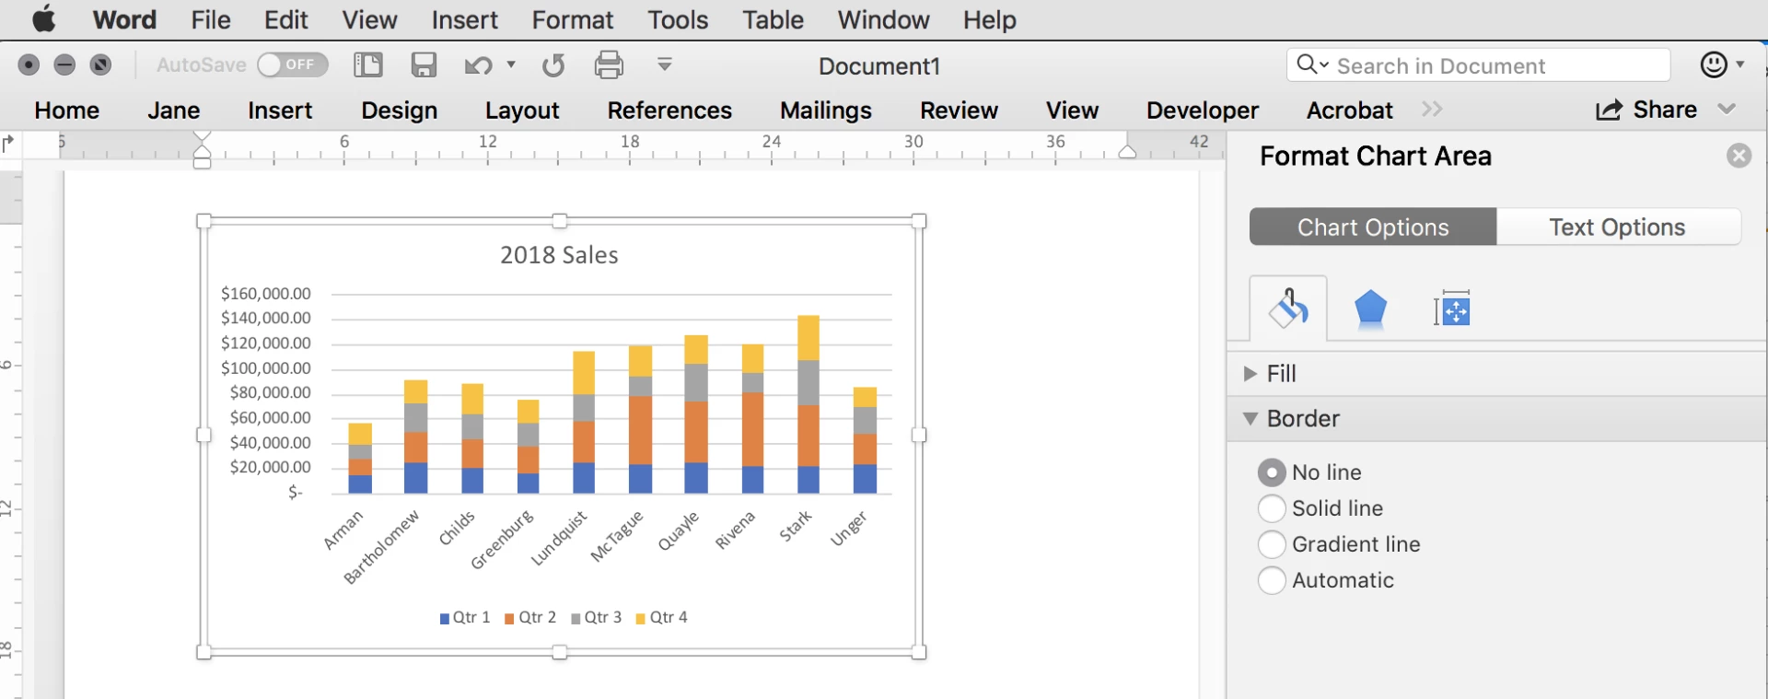Select the Solid line radio button

(x=1272, y=508)
